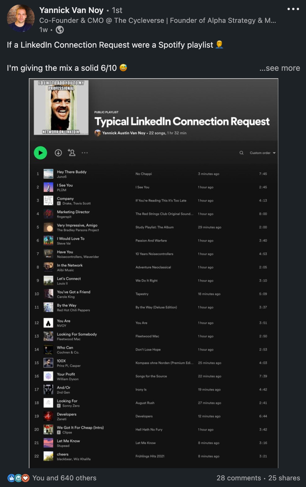306x487 pixels.
Task: Click We Got It For Cheap cover
Action: tap(48, 430)
